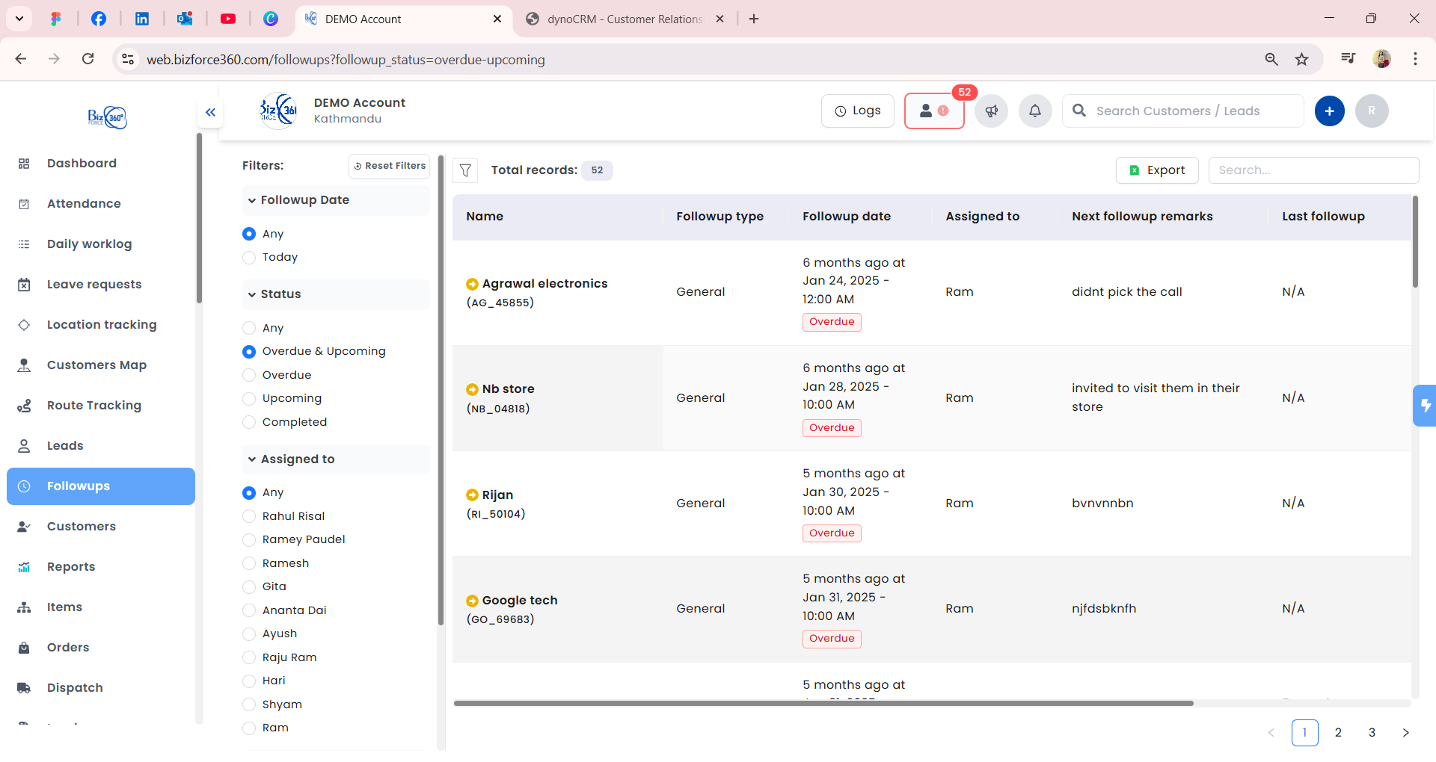Screen dimensions: 1436x762
Task: Bookmark this page with star icon
Action: 1302,59
